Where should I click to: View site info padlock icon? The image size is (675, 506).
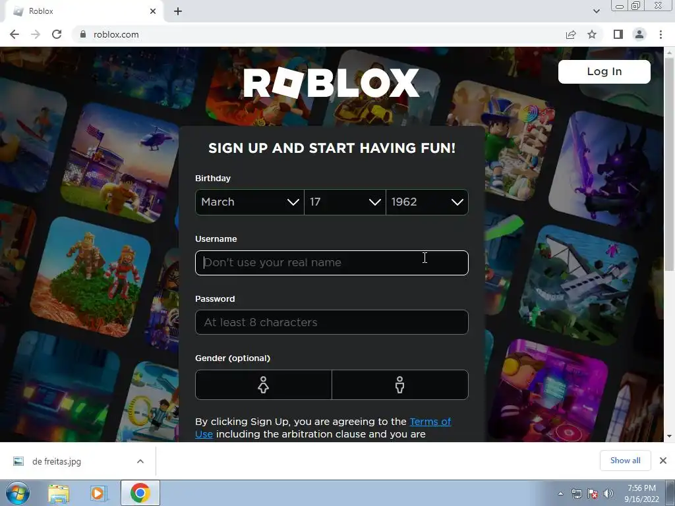82,34
